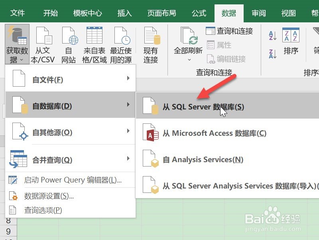Click 启动 Power Query 编辑器(L)

(x=71, y=180)
